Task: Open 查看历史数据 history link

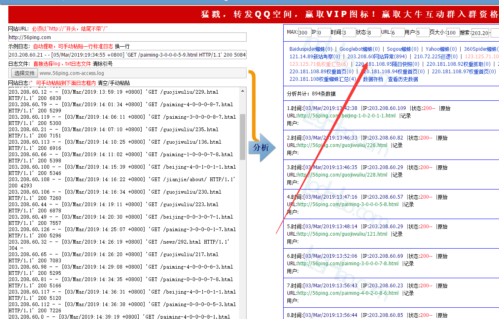Action: coord(403,79)
